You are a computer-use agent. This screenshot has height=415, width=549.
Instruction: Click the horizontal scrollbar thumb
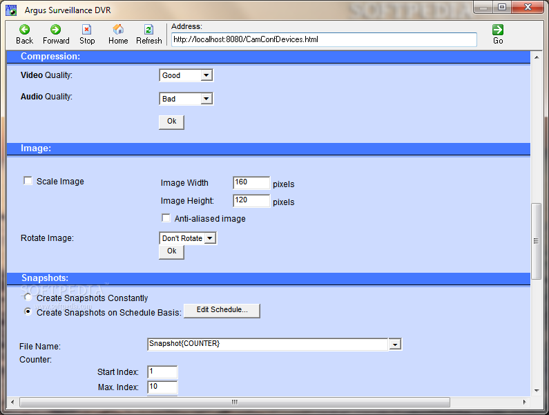click(x=235, y=402)
